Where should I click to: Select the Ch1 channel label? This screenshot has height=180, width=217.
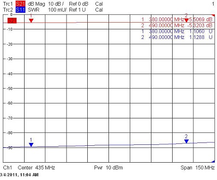click(x=8, y=167)
